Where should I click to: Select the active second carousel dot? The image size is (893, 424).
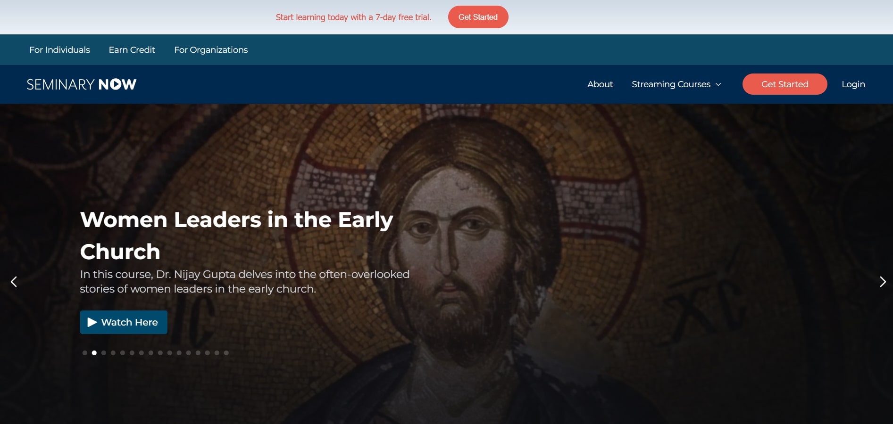point(94,353)
